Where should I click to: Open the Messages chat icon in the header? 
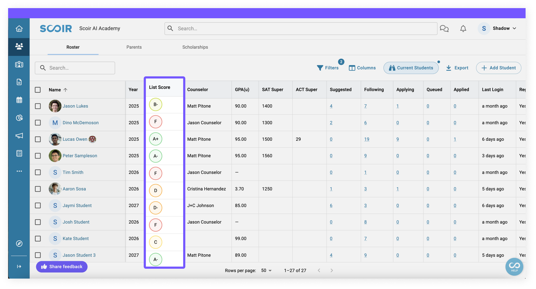(x=444, y=28)
